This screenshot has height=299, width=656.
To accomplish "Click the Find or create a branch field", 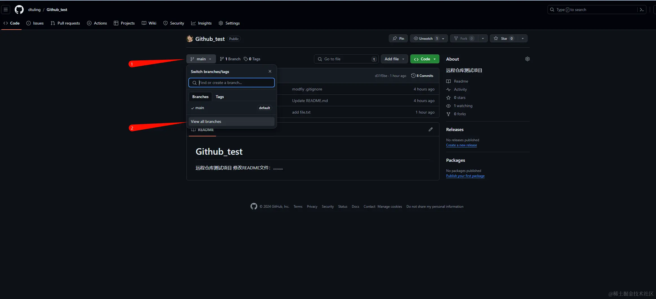I will pyautogui.click(x=232, y=83).
